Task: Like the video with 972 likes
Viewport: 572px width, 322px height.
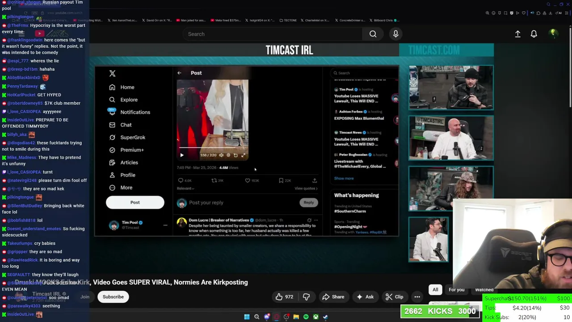Action: click(x=284, y=297)
